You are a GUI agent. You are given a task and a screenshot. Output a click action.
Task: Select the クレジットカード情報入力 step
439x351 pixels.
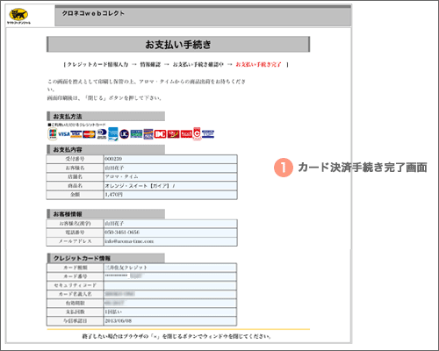pos(97,64)
